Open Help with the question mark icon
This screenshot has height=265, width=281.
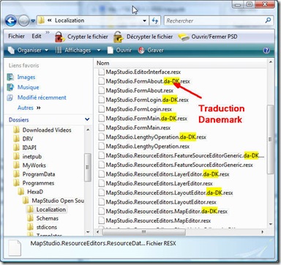tap(266, 51)
